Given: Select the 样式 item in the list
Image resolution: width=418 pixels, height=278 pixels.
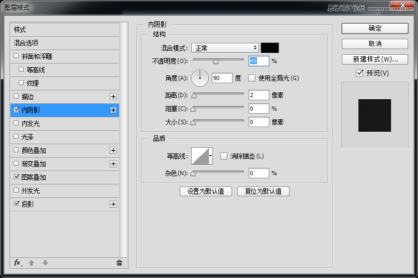Looking at the screenshot, I should (x=65, y=29).
